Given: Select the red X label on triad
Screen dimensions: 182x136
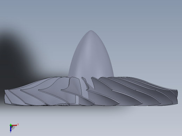Looking at the screenshot, I should pos(18,124).
